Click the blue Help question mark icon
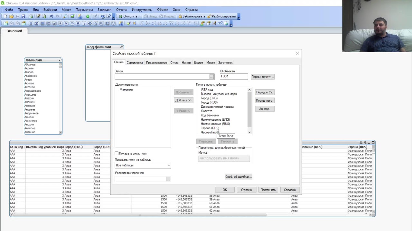The image size is (412, 231). click(103, 16)
